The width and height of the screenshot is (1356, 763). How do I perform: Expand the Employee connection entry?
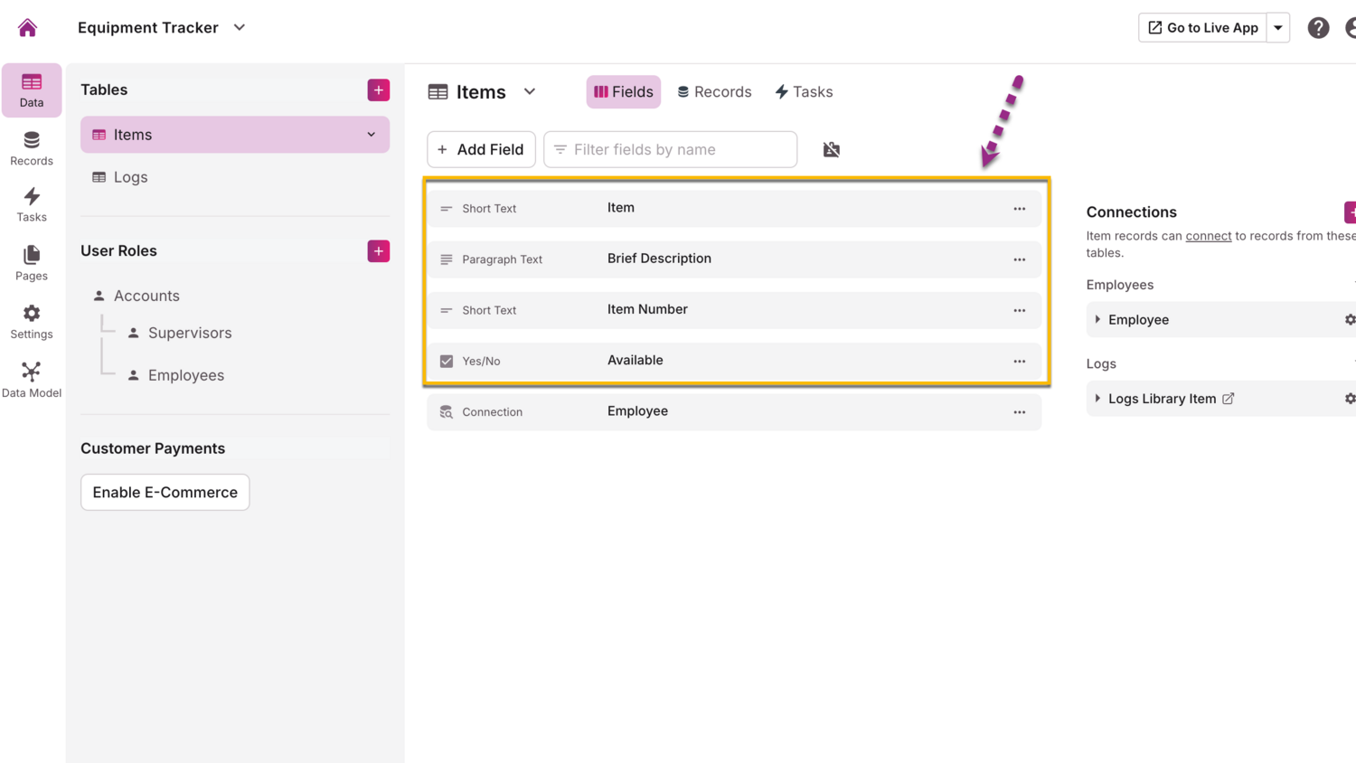(1097, 320)
